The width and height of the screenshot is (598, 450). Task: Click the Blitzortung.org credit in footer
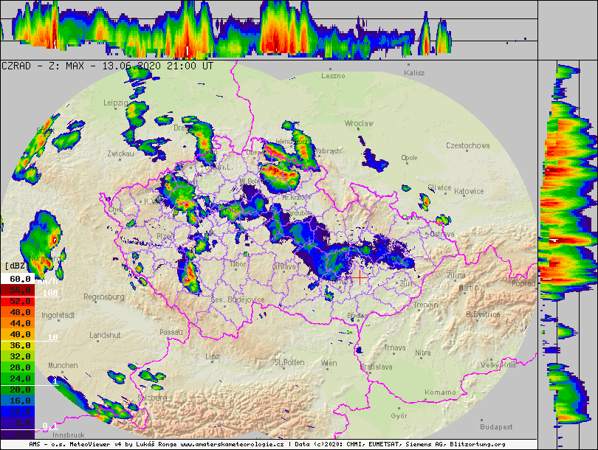pyautogui.click(x=478, y=444)
